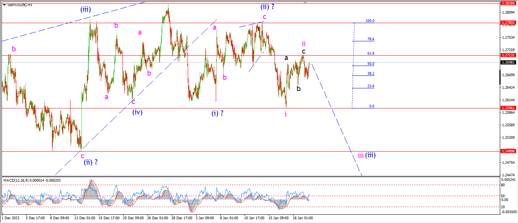518x223 pixels.
Task: Click the 1 Dec 2023 date label
Action: [x=10, y=218]
